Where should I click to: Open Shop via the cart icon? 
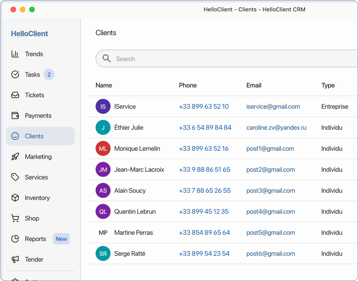(x=15, y=218)
